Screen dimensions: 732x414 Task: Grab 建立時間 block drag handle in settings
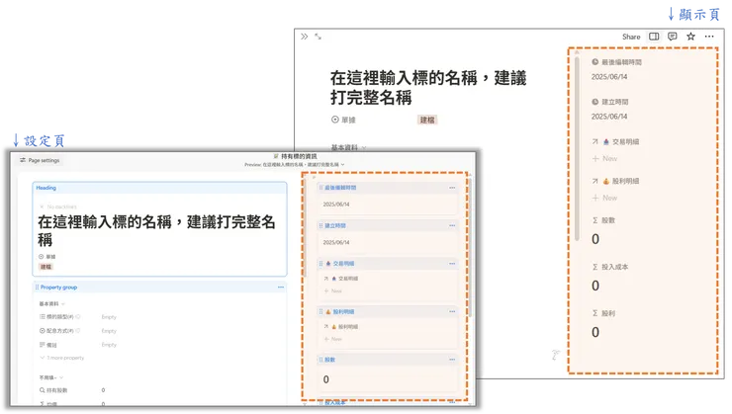click(320, 225)
